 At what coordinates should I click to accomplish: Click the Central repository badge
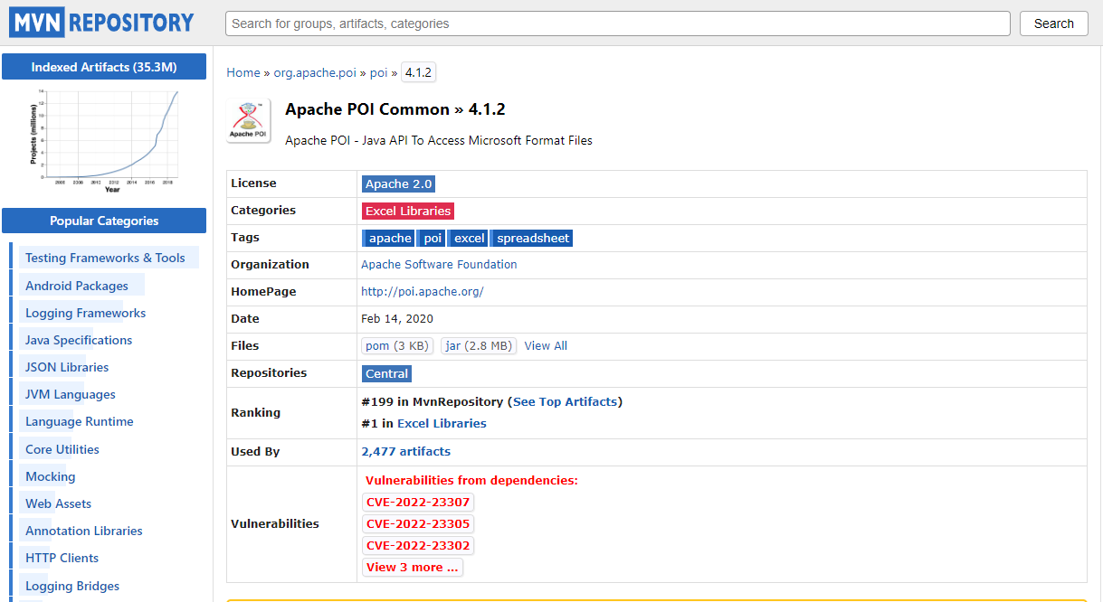[x=386, y=373]
